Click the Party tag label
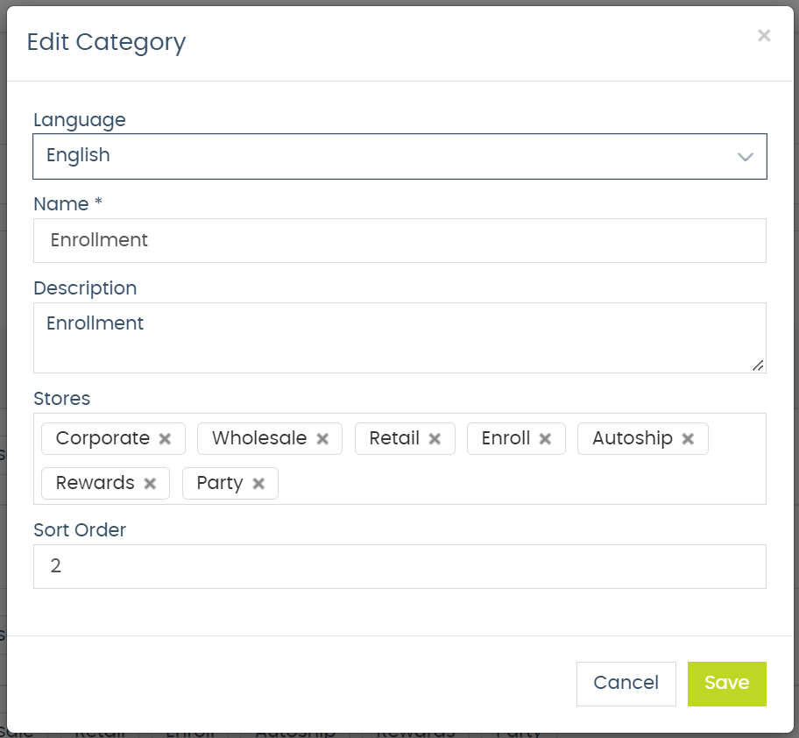The height and width of the screenshot is (738, 799). coord(220,483)
